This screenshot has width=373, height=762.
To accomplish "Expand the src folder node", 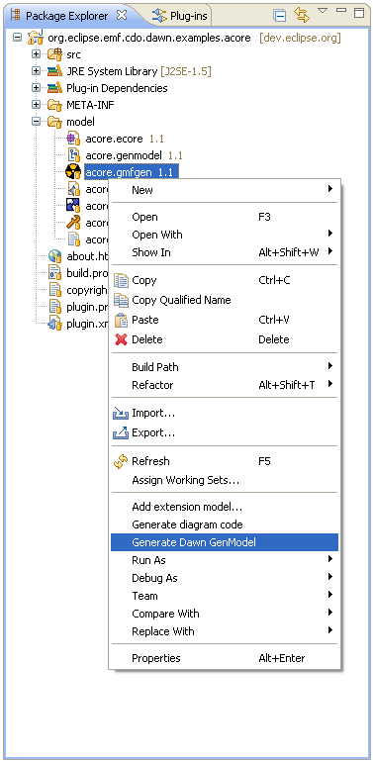I will [36, 54].
